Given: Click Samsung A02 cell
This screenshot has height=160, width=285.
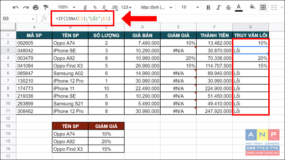Looking at the screenshot, I should [70, 73].
